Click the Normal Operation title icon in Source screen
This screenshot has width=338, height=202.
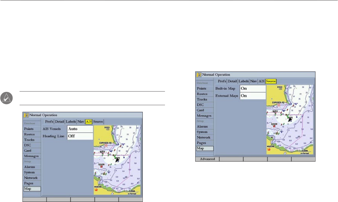click(x=199, y=75)
